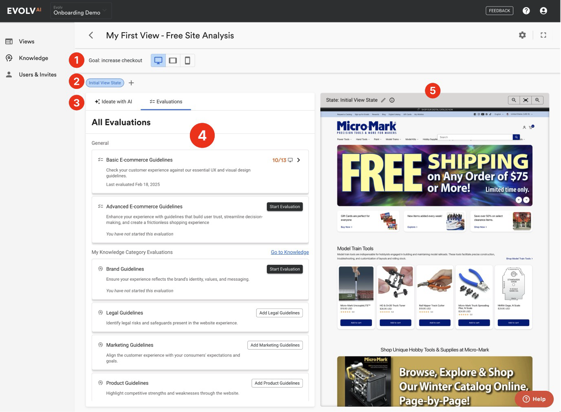This screenshot has height=412, width=561.
Task: Click the Legal Guidelines title
Action: coord(125,313)
